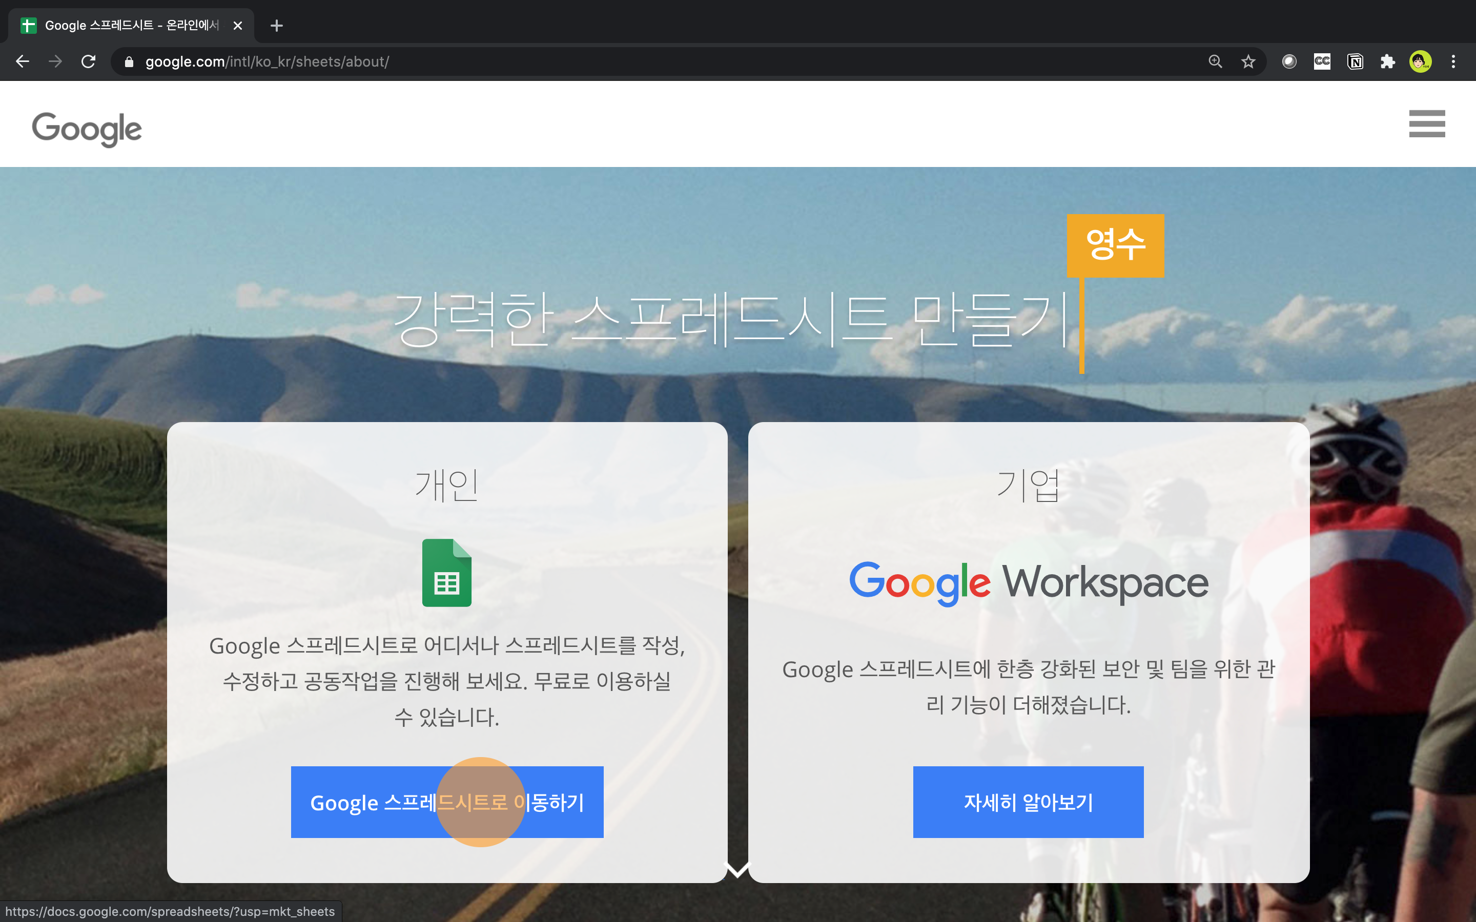
Task: Open the Extensions puzzle piece menu
Action: pyautogui.click(x=1387, y=61)
